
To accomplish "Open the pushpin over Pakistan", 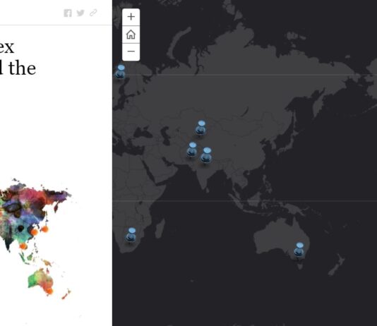I will pyautogui.click(x=192, y=150).
